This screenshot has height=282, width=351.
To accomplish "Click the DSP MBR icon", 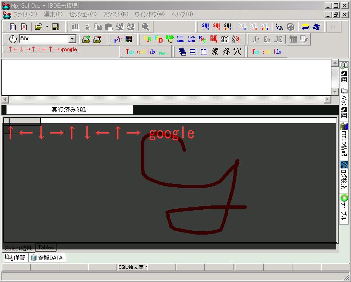I will pyautogui.click(x=180, y=39).
